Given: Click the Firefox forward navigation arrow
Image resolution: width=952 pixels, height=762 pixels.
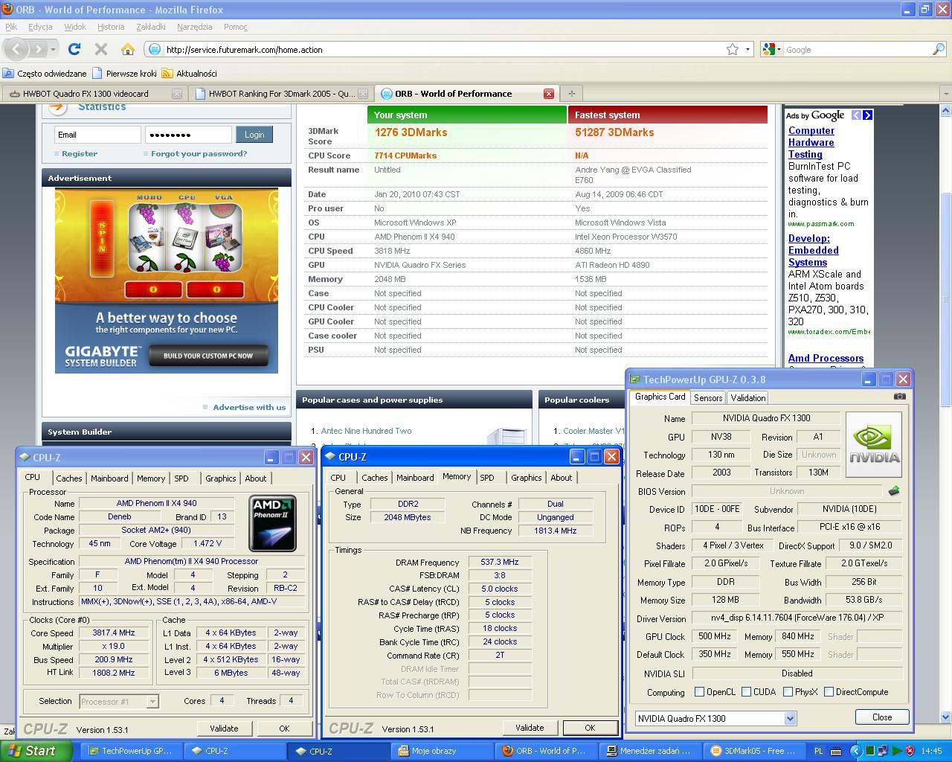Looking at the screenshot, I should click(38, 49).
